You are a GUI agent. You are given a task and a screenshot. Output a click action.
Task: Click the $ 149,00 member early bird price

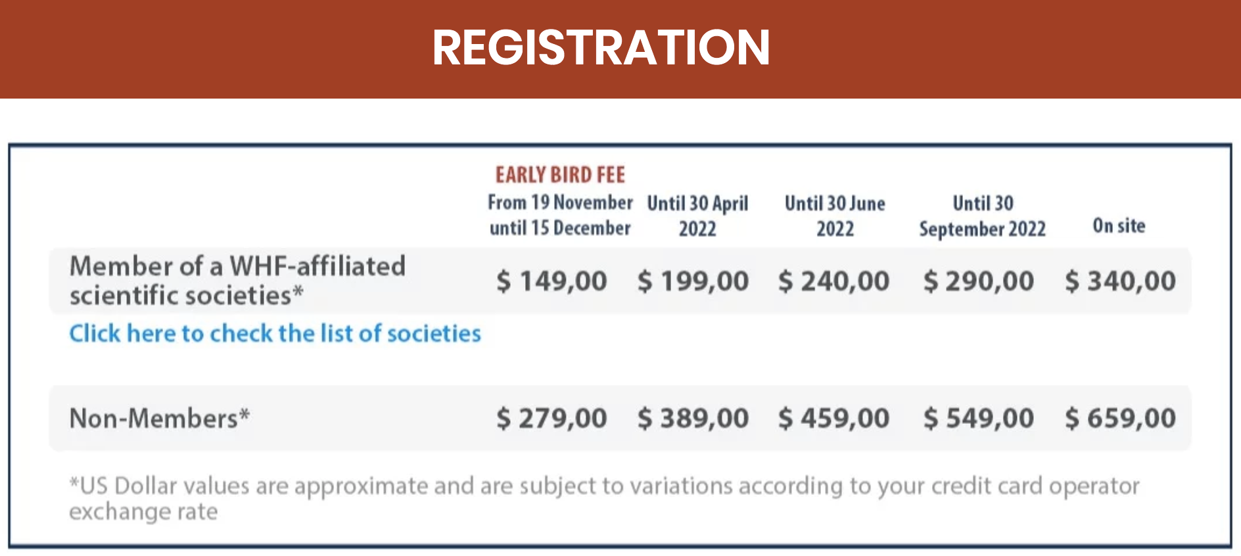551,281
